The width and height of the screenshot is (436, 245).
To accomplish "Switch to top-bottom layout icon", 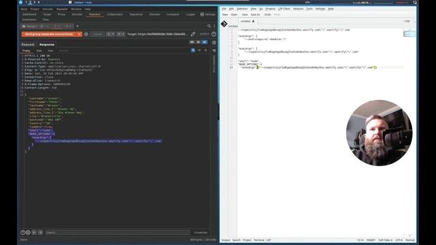I will tap(198, 42).
